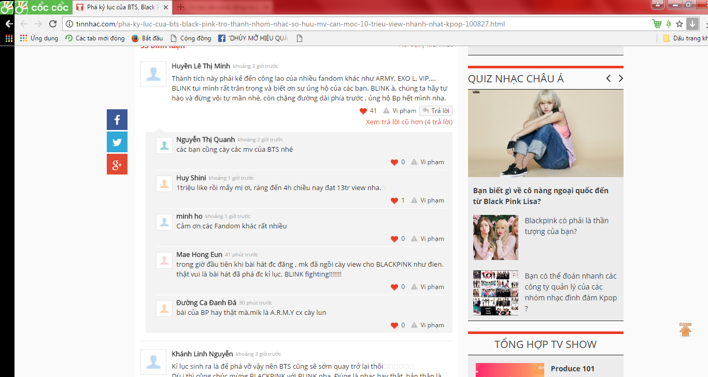Open the Facebook bookmark 'HỦY MỞ HIỆU QUẢ
The height and width of the screenshot is (377, 708).
253,38
